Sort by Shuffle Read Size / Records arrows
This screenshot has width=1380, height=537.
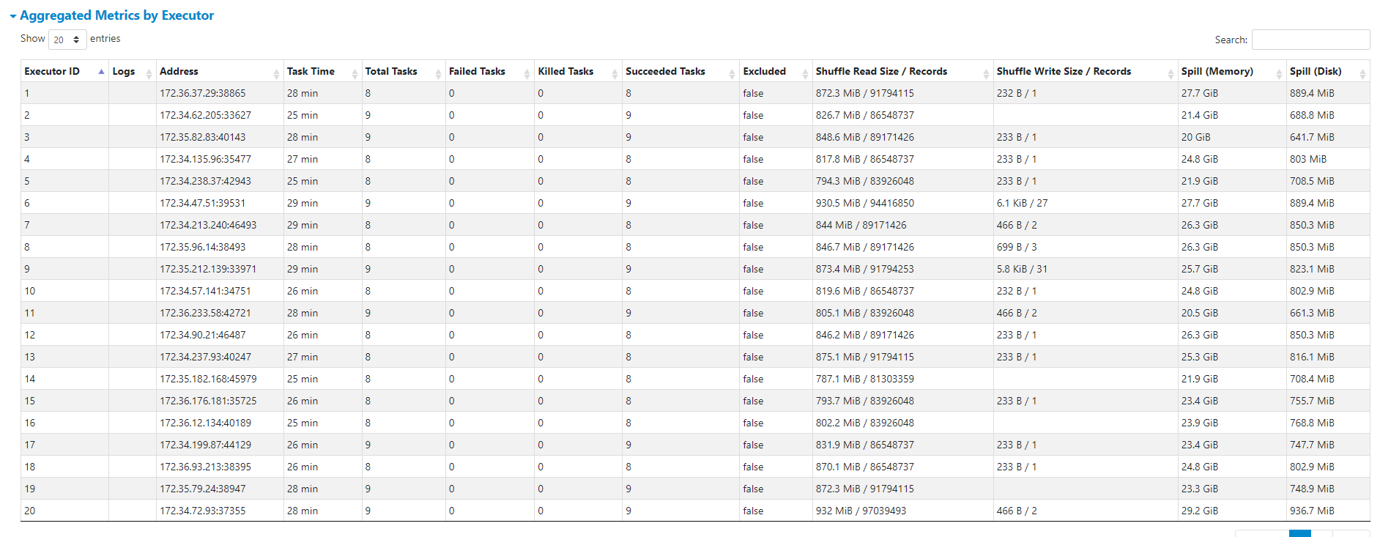point(986,73)
